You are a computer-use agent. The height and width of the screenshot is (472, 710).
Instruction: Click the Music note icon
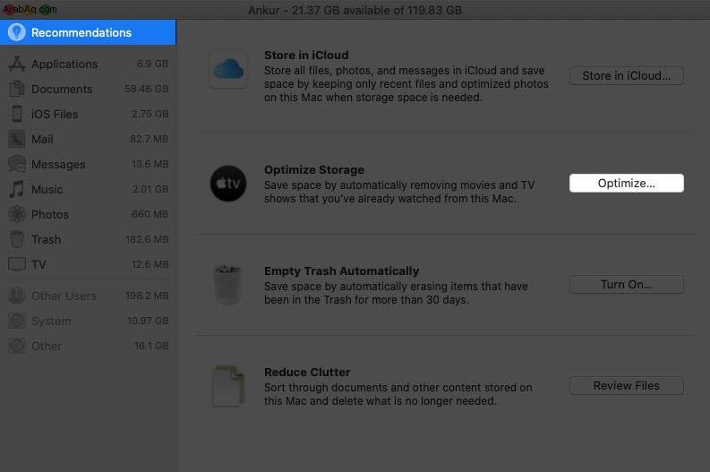click(x=17, y=189)
